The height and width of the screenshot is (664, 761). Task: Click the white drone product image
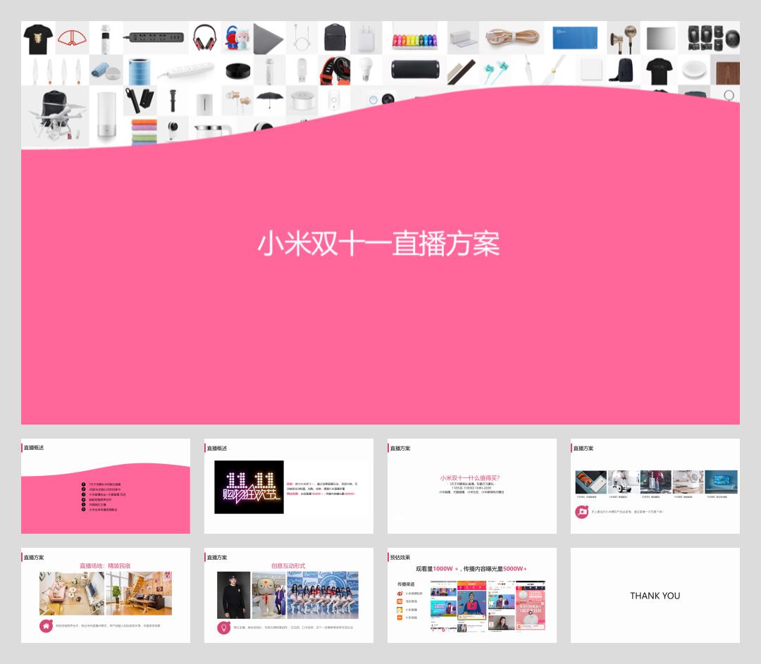54,115
